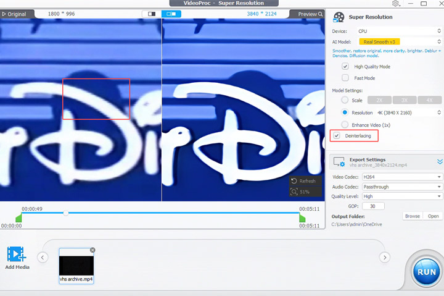Open the AI Model dropdown Real Smooth v3
444x296 pixels.
[399, 42]
